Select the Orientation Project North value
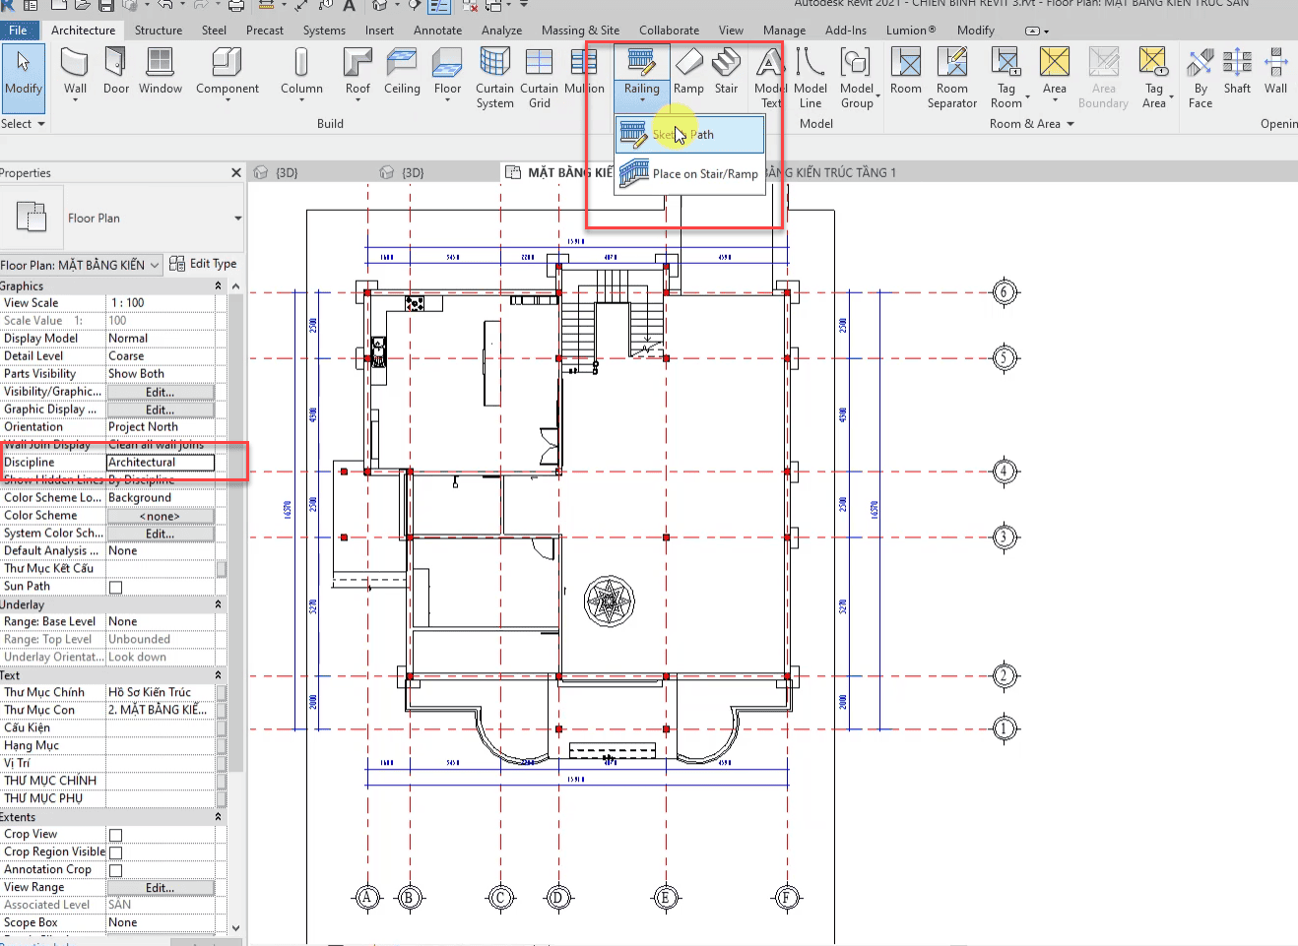This screenshot has height=946, width=1298. [x=161, y=427]
